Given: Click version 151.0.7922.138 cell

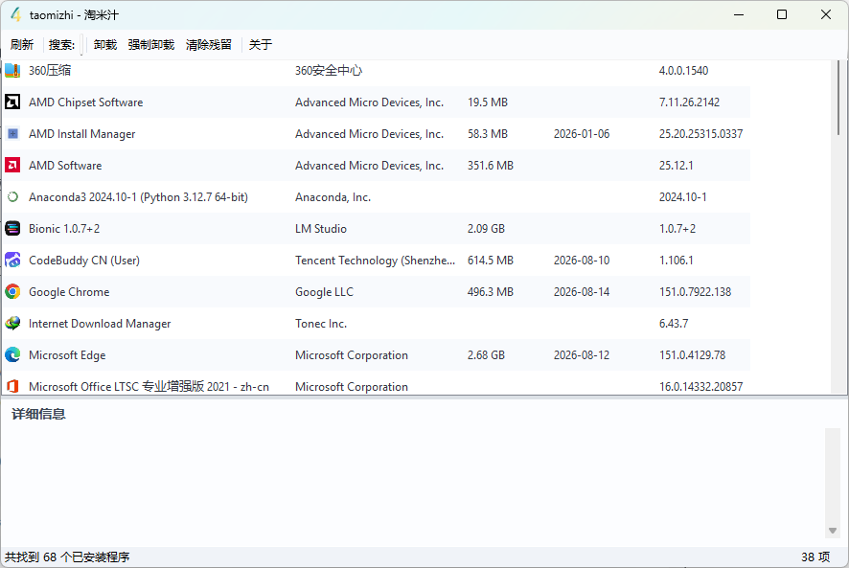Looking at the screenshot, I should tap(695, 292).
